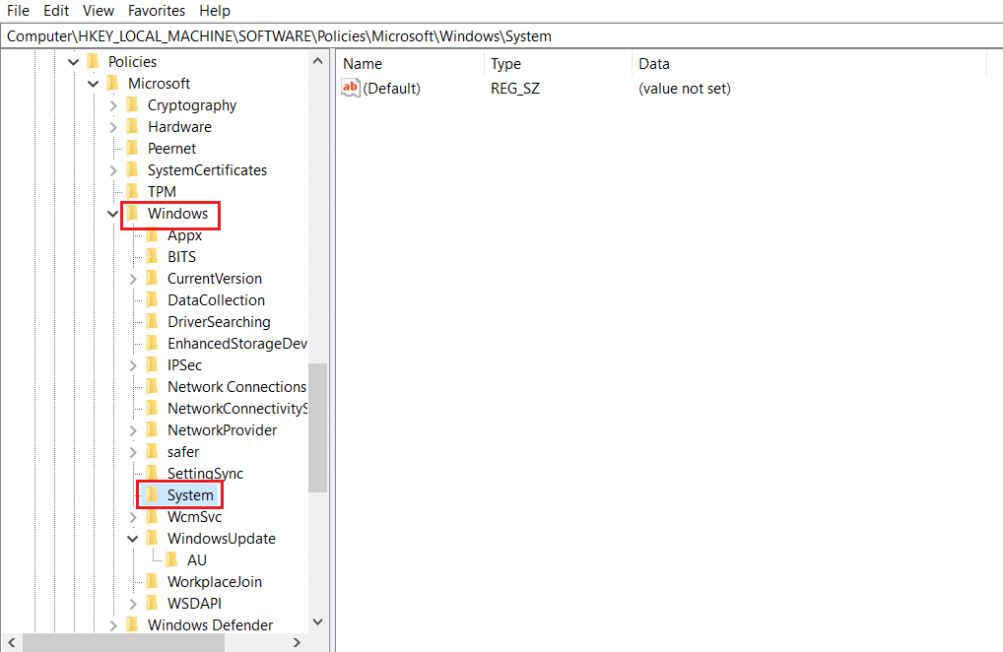1003x652 pixels.
Task: Click the NetworkProvider folder icon
Action: [x=153, y=430]
